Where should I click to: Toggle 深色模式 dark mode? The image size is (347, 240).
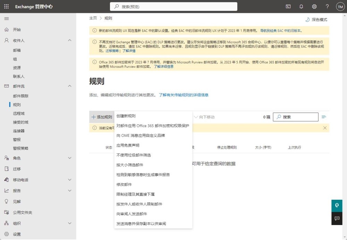(316, 19)
